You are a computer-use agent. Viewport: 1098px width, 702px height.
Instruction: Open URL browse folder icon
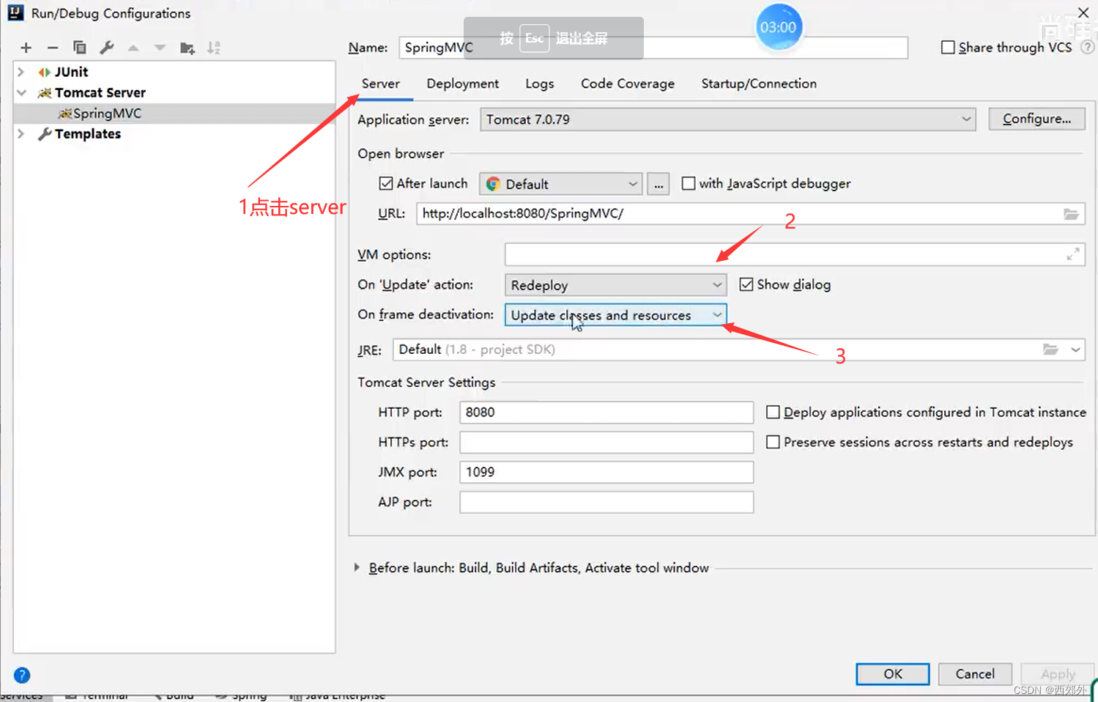pos(1071,214)
